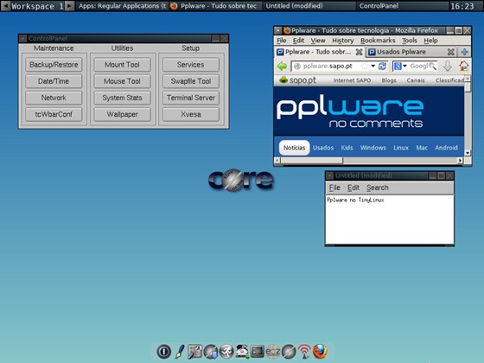Click the Swapfile Tool button

(x=191, y=81)
